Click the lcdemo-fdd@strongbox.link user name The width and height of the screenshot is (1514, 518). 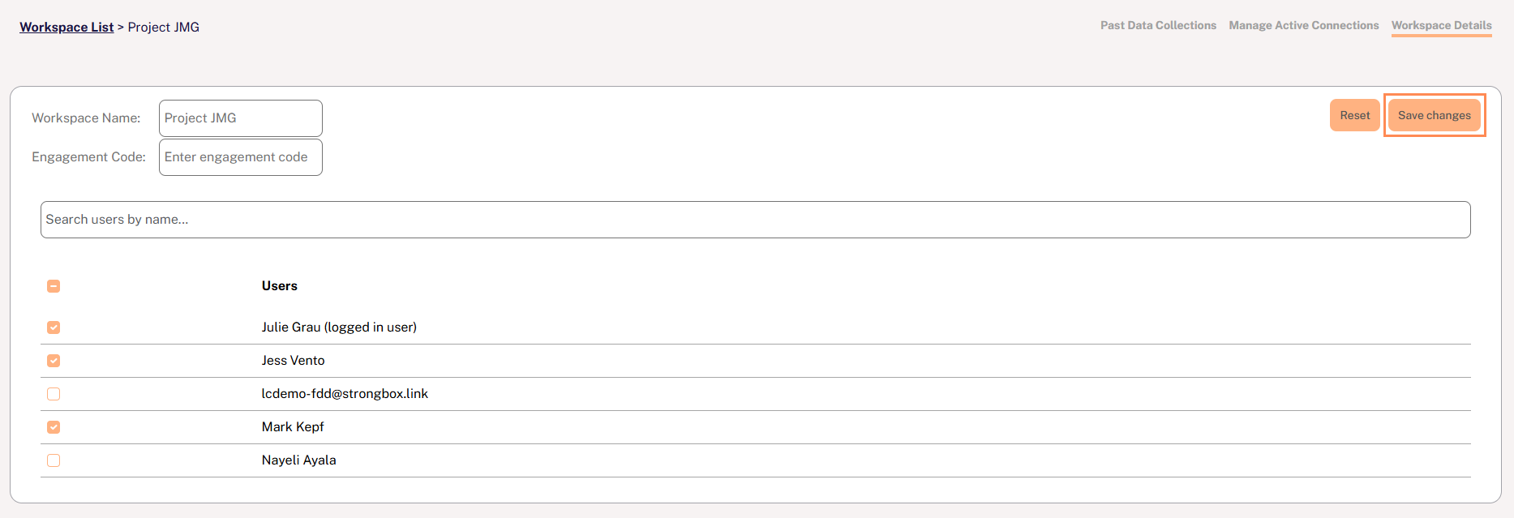pyautogui.click(x=344, y=394)
